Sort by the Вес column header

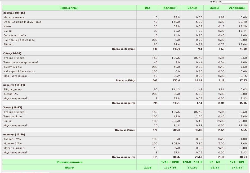coord(148,8)
